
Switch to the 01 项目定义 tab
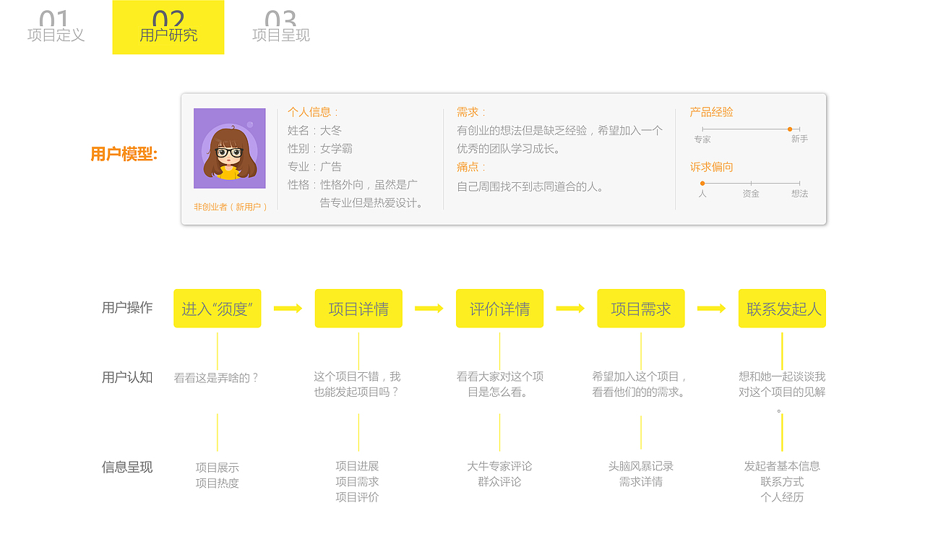[56, 27]
